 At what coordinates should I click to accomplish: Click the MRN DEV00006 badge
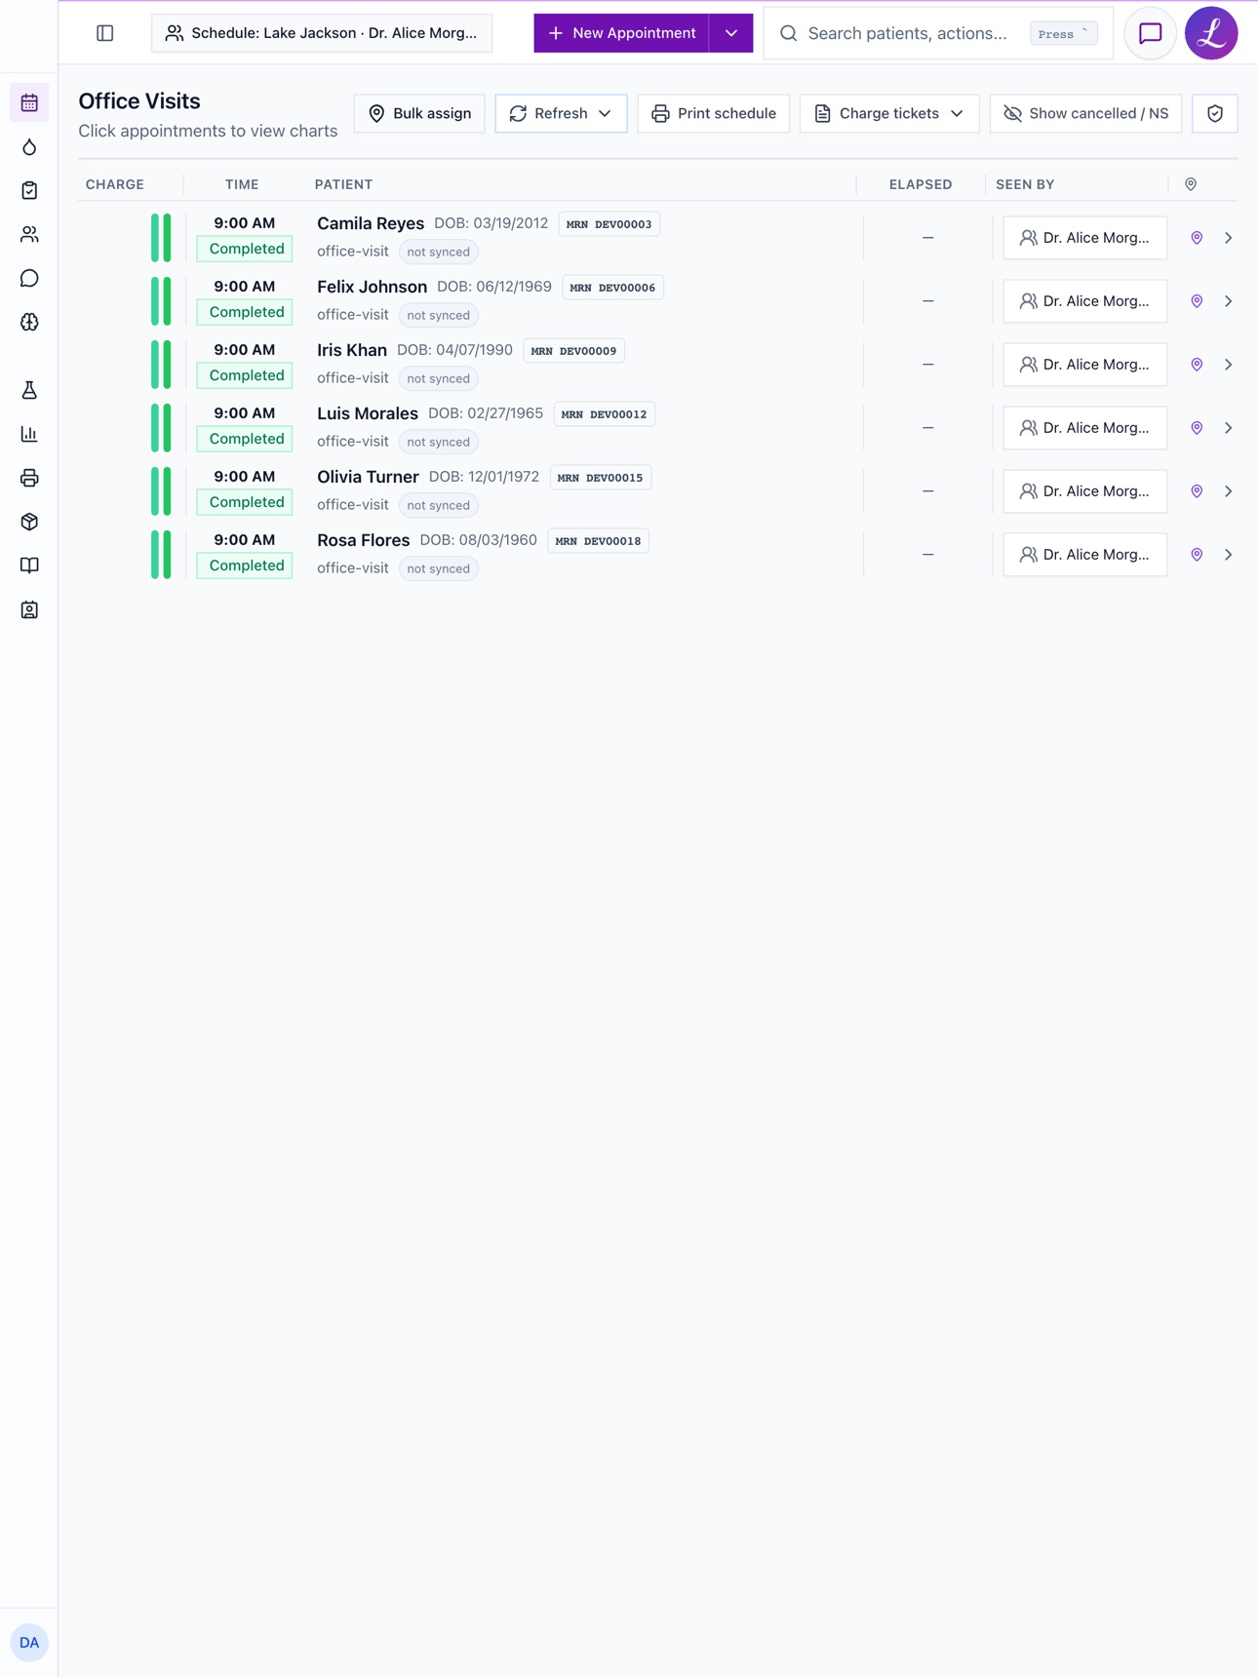pyautogui.click(x=612, y=288)
